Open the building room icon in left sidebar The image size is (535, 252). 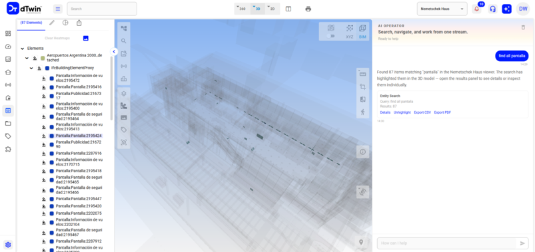click(x=8, y=98)
